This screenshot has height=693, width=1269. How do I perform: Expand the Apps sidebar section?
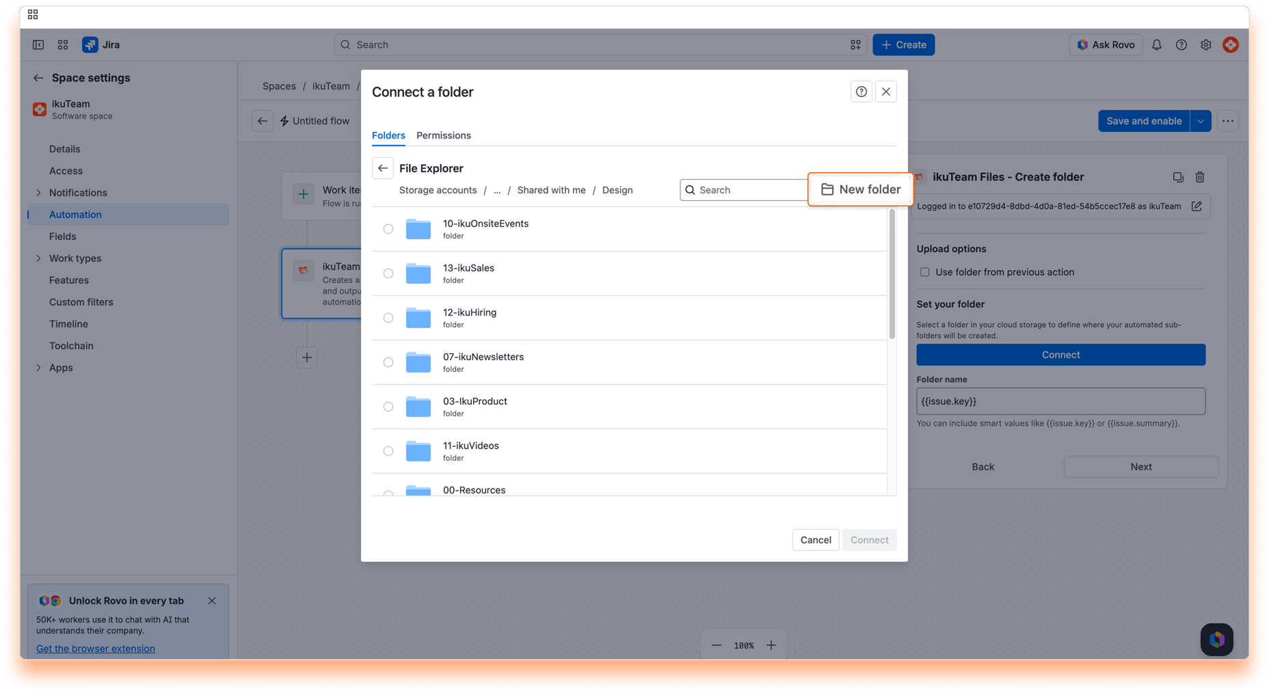(38, 368)
